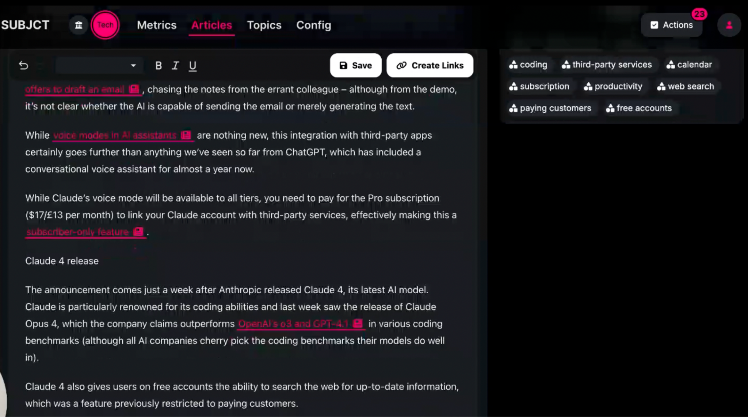Click article icon beside 'OpenAI's o3 and GPT-4.1'
The width and height of the screenshot is (748, 417).
pos(358,323)
